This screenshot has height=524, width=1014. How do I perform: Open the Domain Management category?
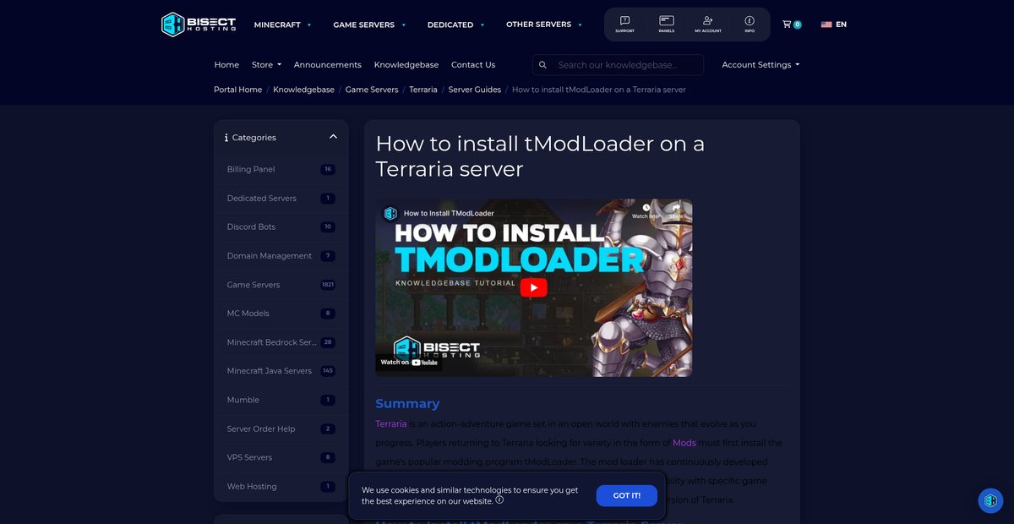click(281, 256)
